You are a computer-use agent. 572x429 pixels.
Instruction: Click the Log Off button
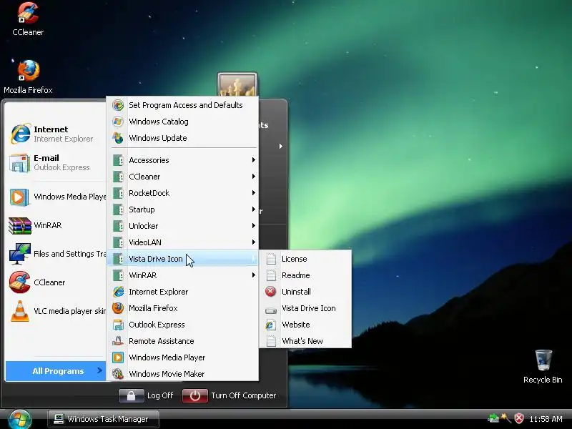pos(147,396)
